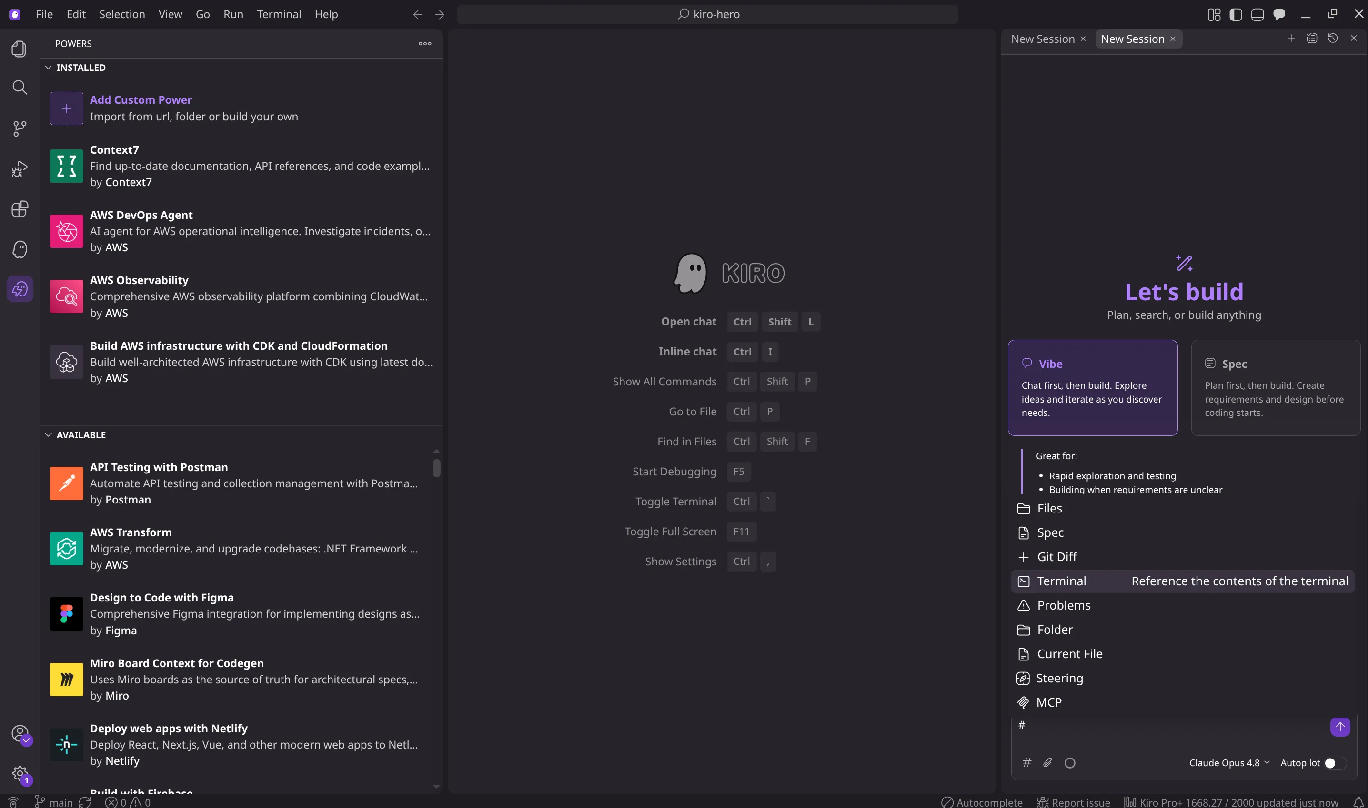Viewport: 1368px width, 808px height.
Task: Click the AWS Transform icon
Action: [x=67, y=548]
